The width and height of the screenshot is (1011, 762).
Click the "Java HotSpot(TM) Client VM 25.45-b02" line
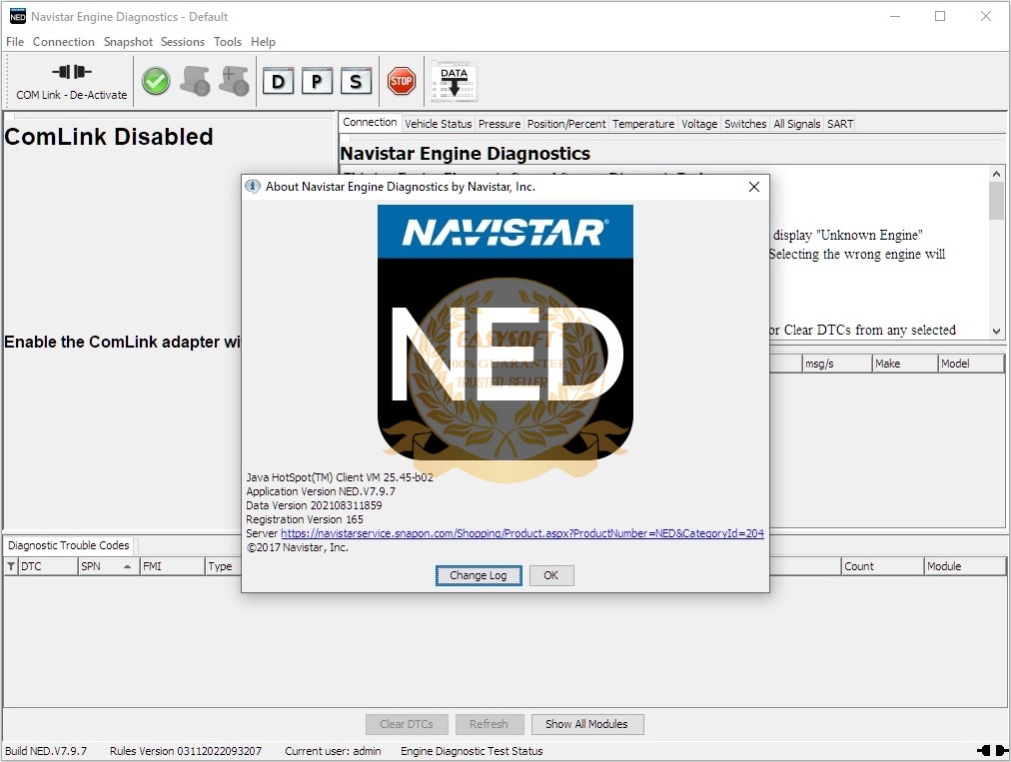(x=340, y=477)
